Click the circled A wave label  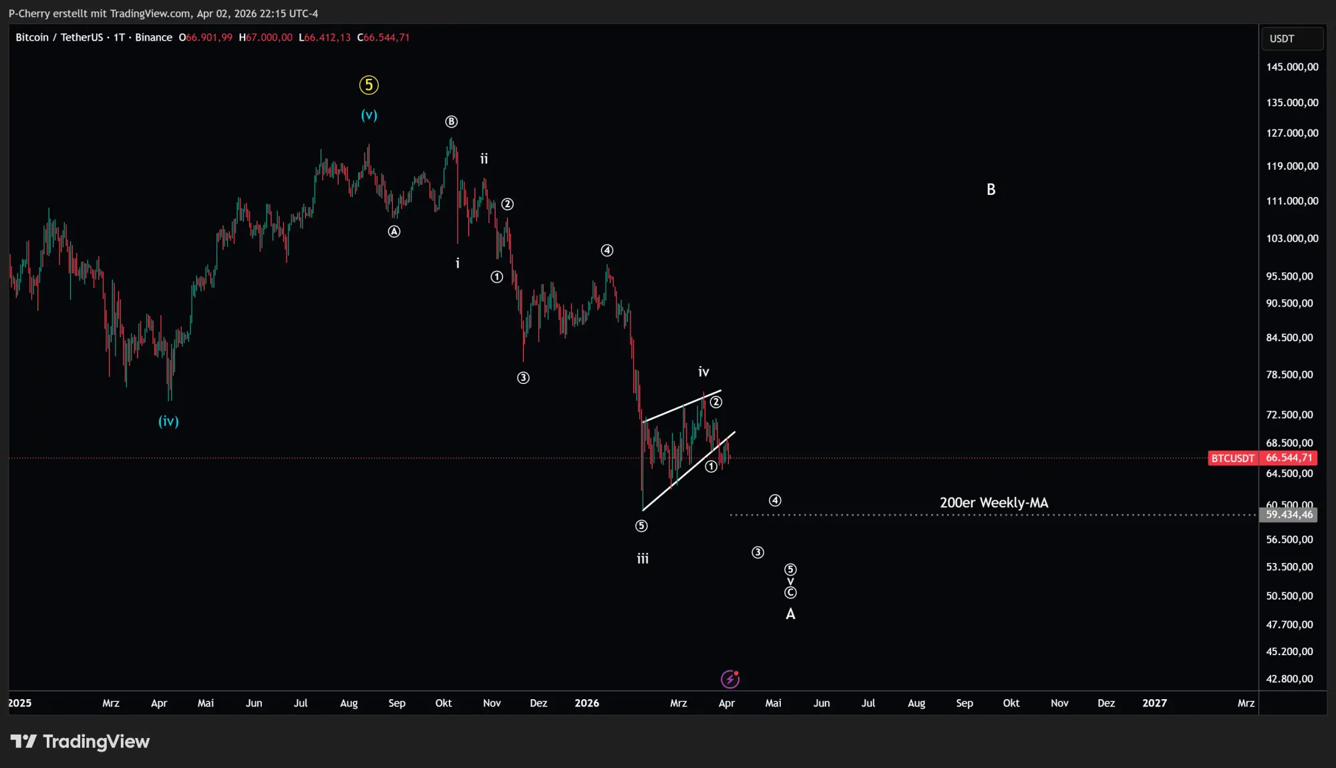393,231
